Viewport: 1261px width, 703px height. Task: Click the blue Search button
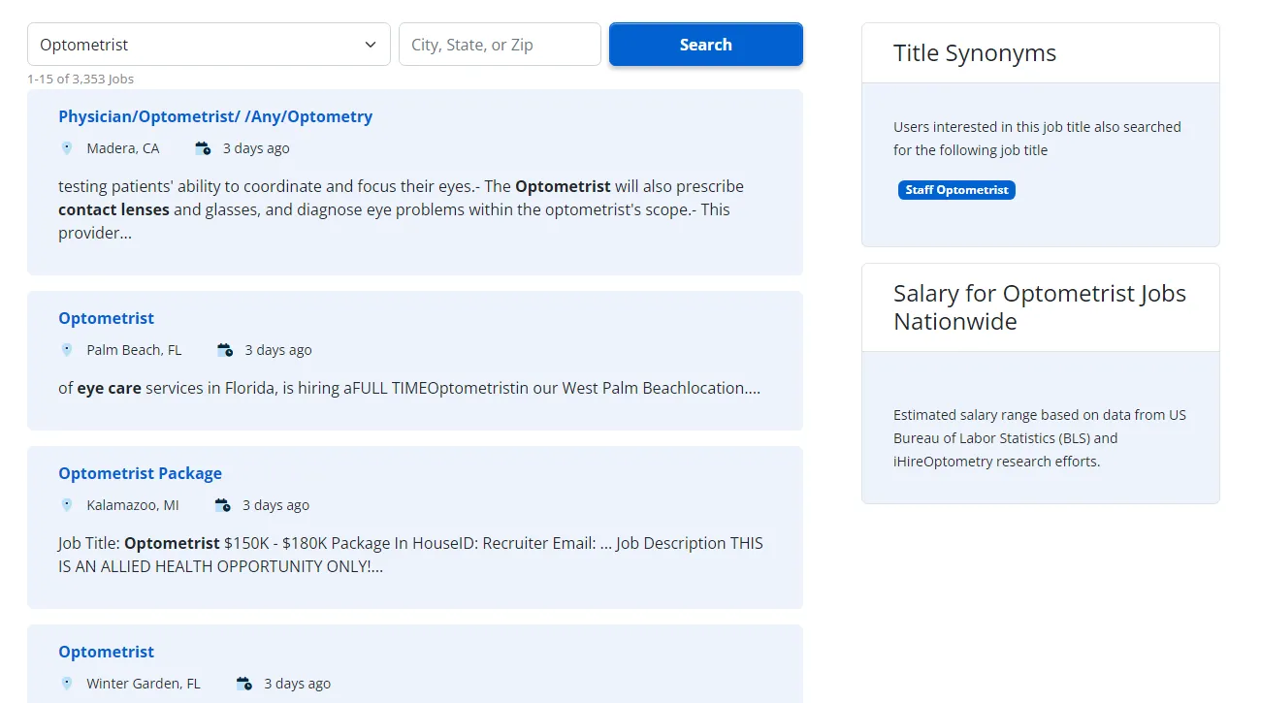click(706, 45)
